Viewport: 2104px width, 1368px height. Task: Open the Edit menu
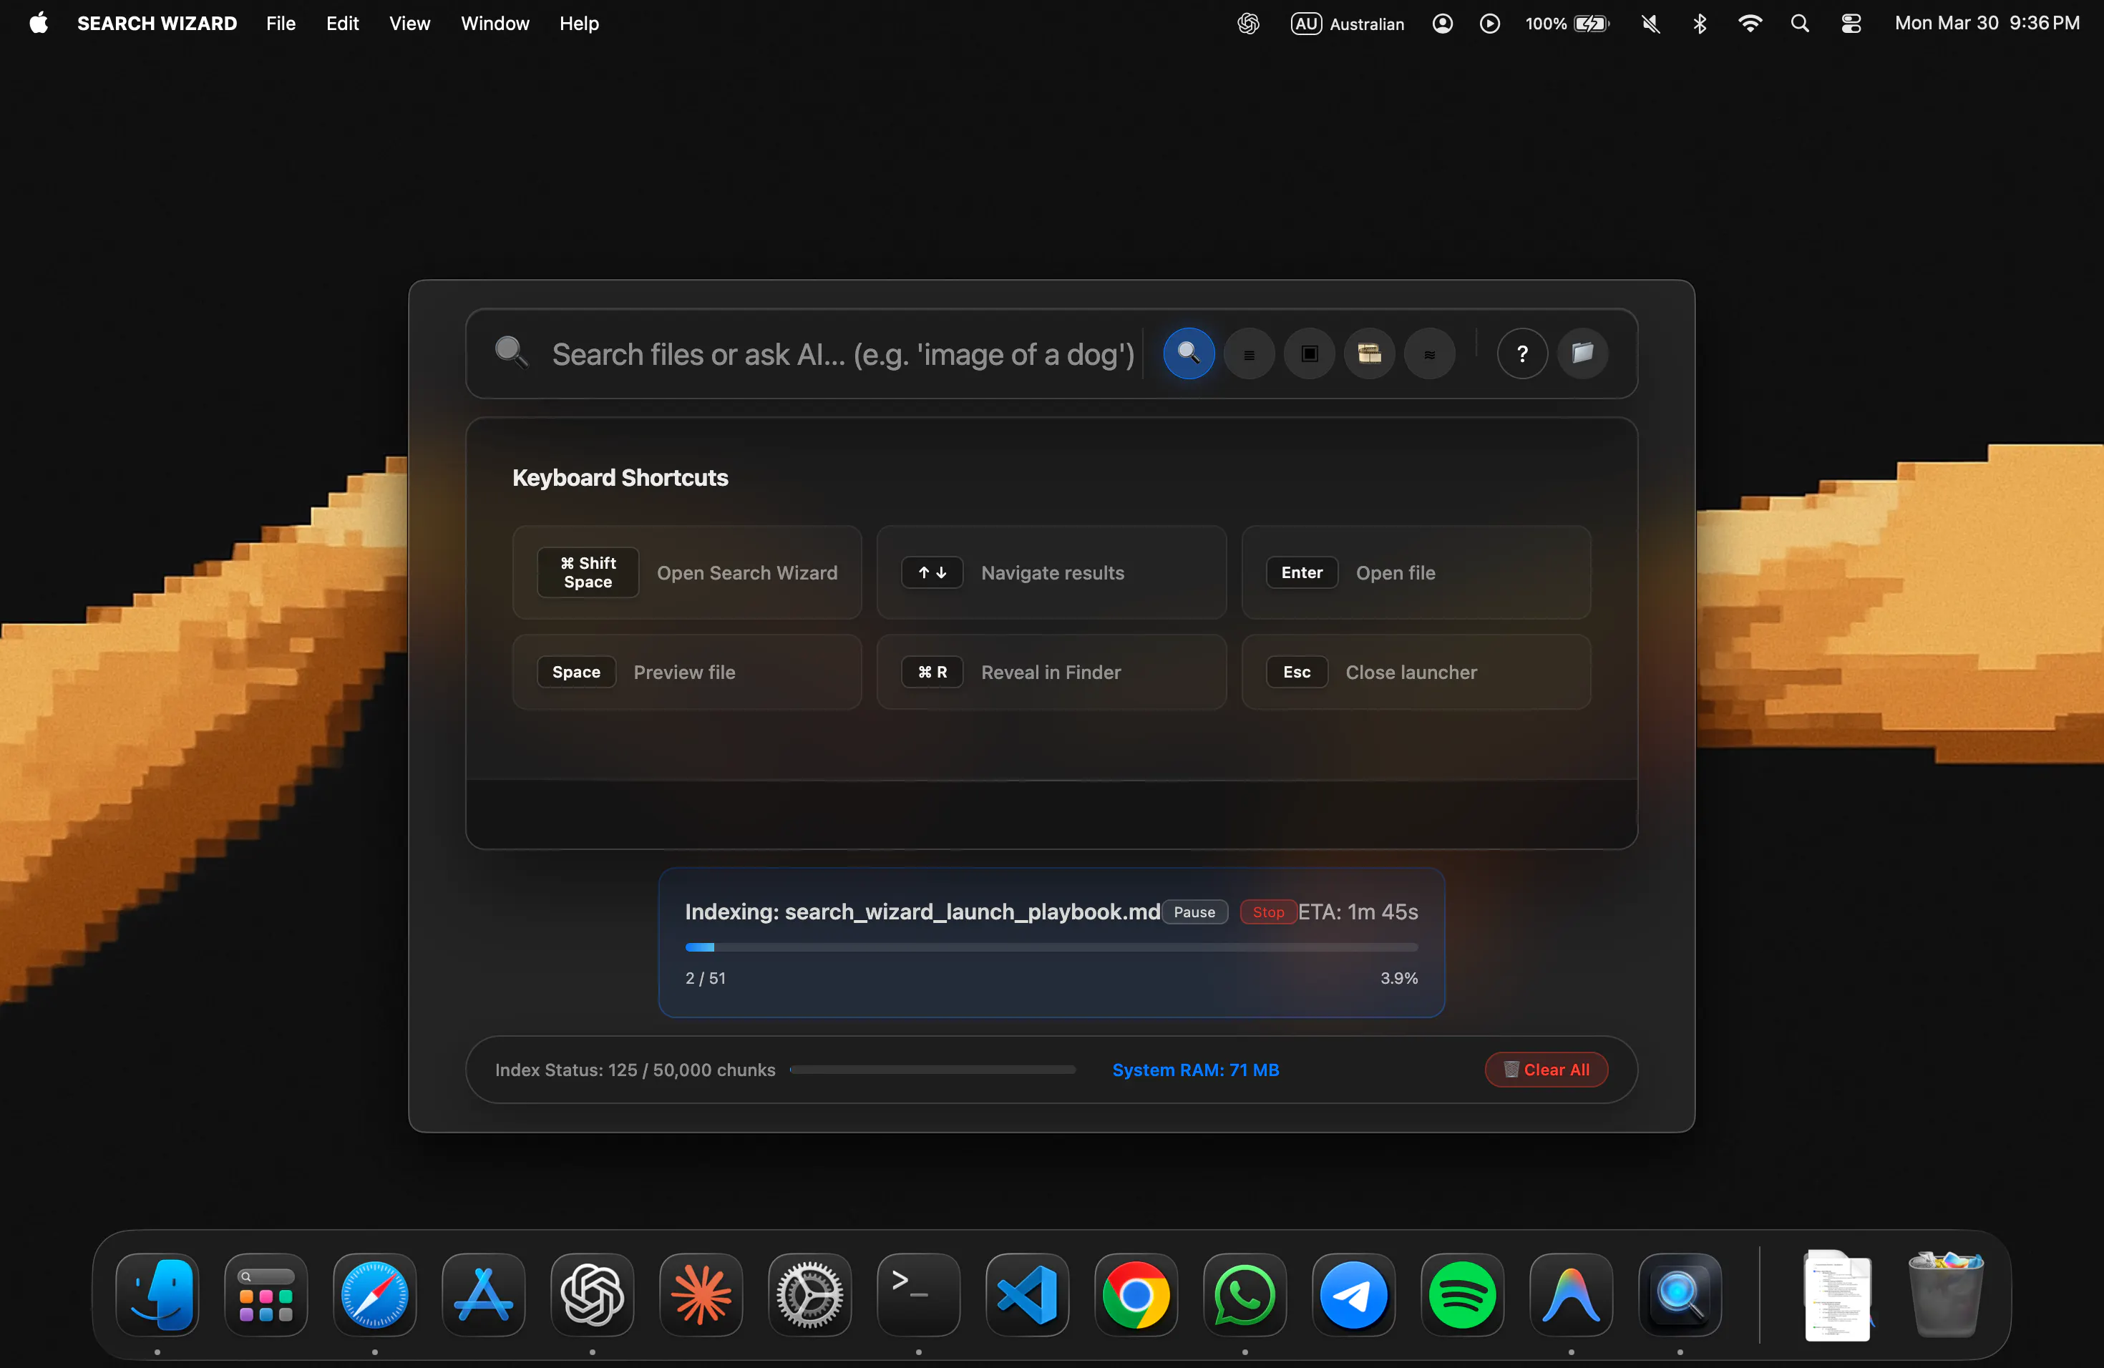tap(342, 23)
